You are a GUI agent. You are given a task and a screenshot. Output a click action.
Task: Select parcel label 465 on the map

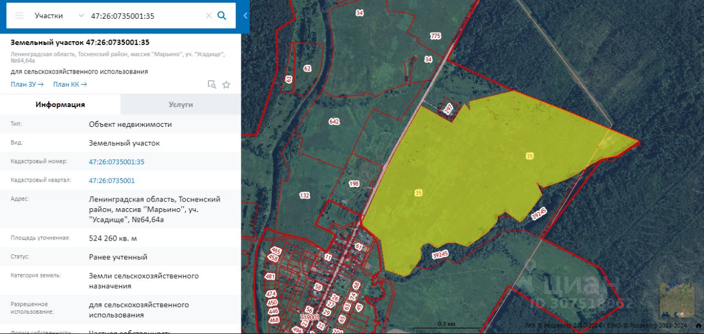(276, 252)
